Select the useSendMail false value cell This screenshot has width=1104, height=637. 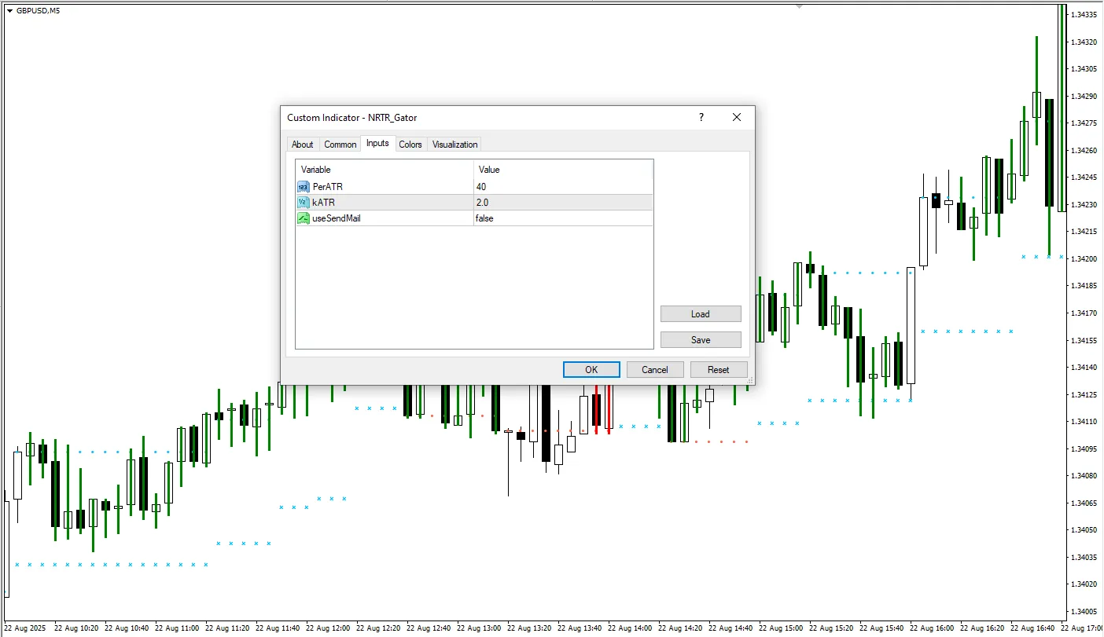click(563, 218)
